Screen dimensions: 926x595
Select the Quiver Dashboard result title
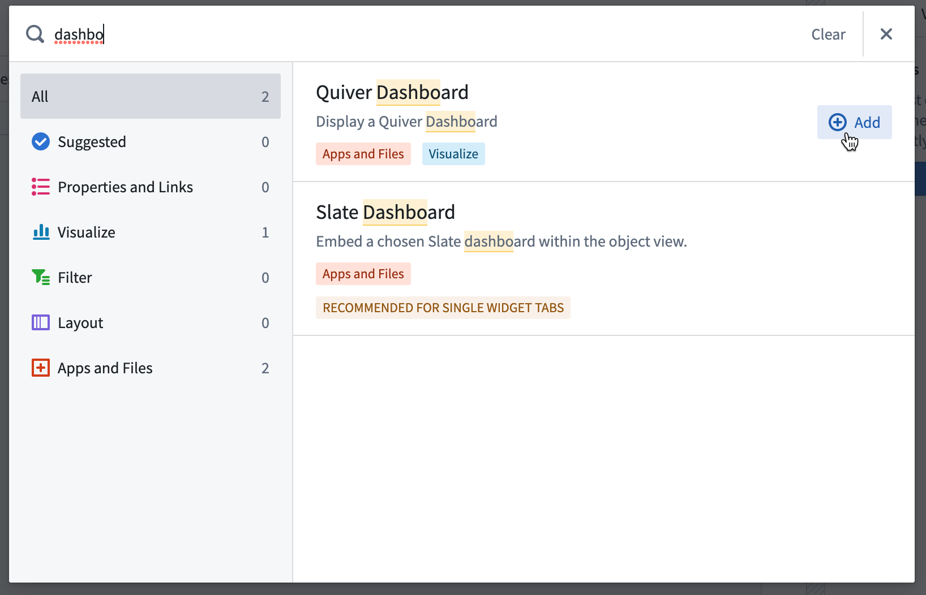coord(392,92)
